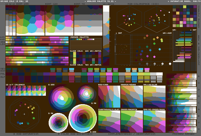201x136 pixels.
Task: Select the '*SAT: 48' heading
Action: point(79,4)
